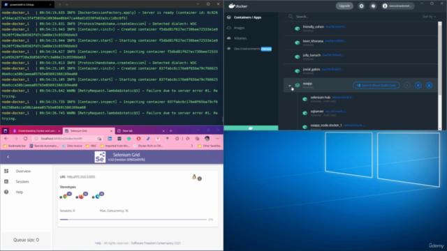Open Volumes section in Docker sidebar
The height and width of the screenshot is (251, 447).
click(x=240, y=38)
